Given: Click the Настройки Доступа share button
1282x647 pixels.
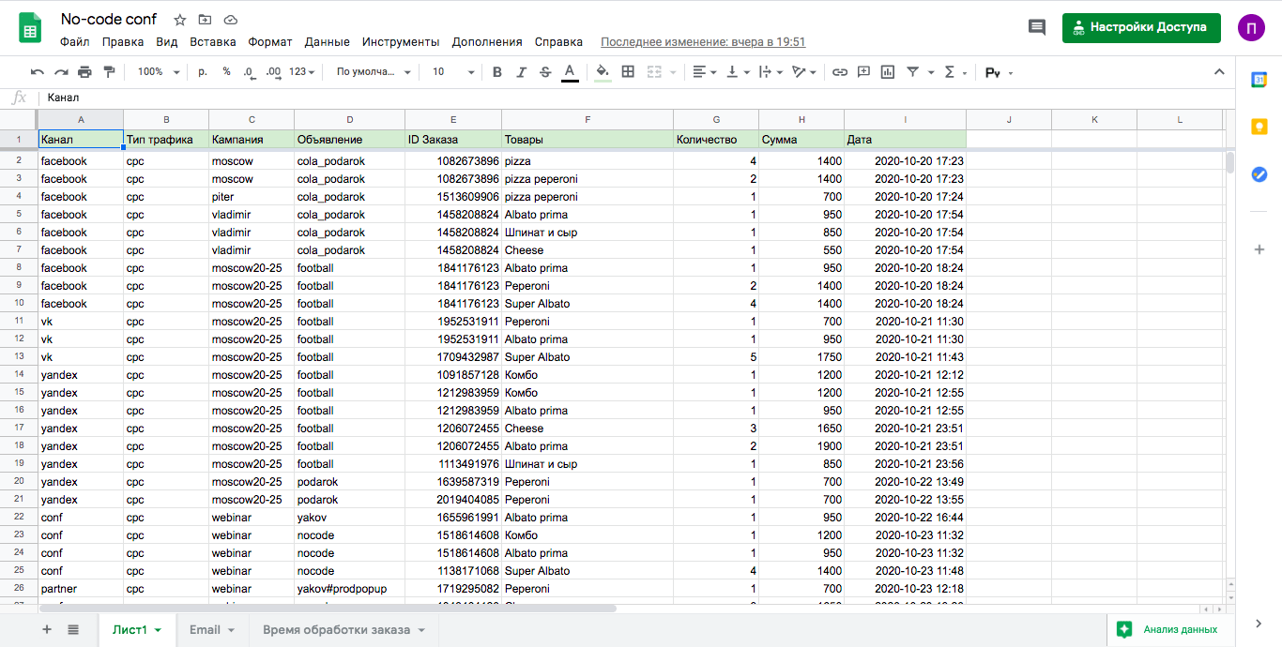Looking at the screenshot, I should point(1141,27).
